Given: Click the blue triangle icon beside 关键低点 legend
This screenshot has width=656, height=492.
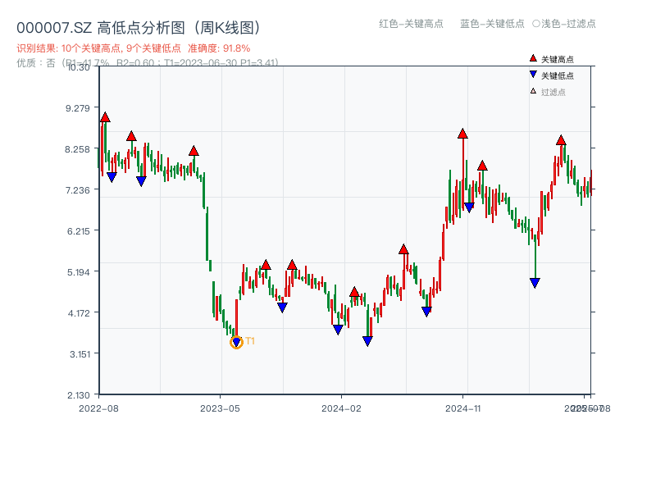Looking at the screenshot, I should pyautogui.click(x=533, y=75).
